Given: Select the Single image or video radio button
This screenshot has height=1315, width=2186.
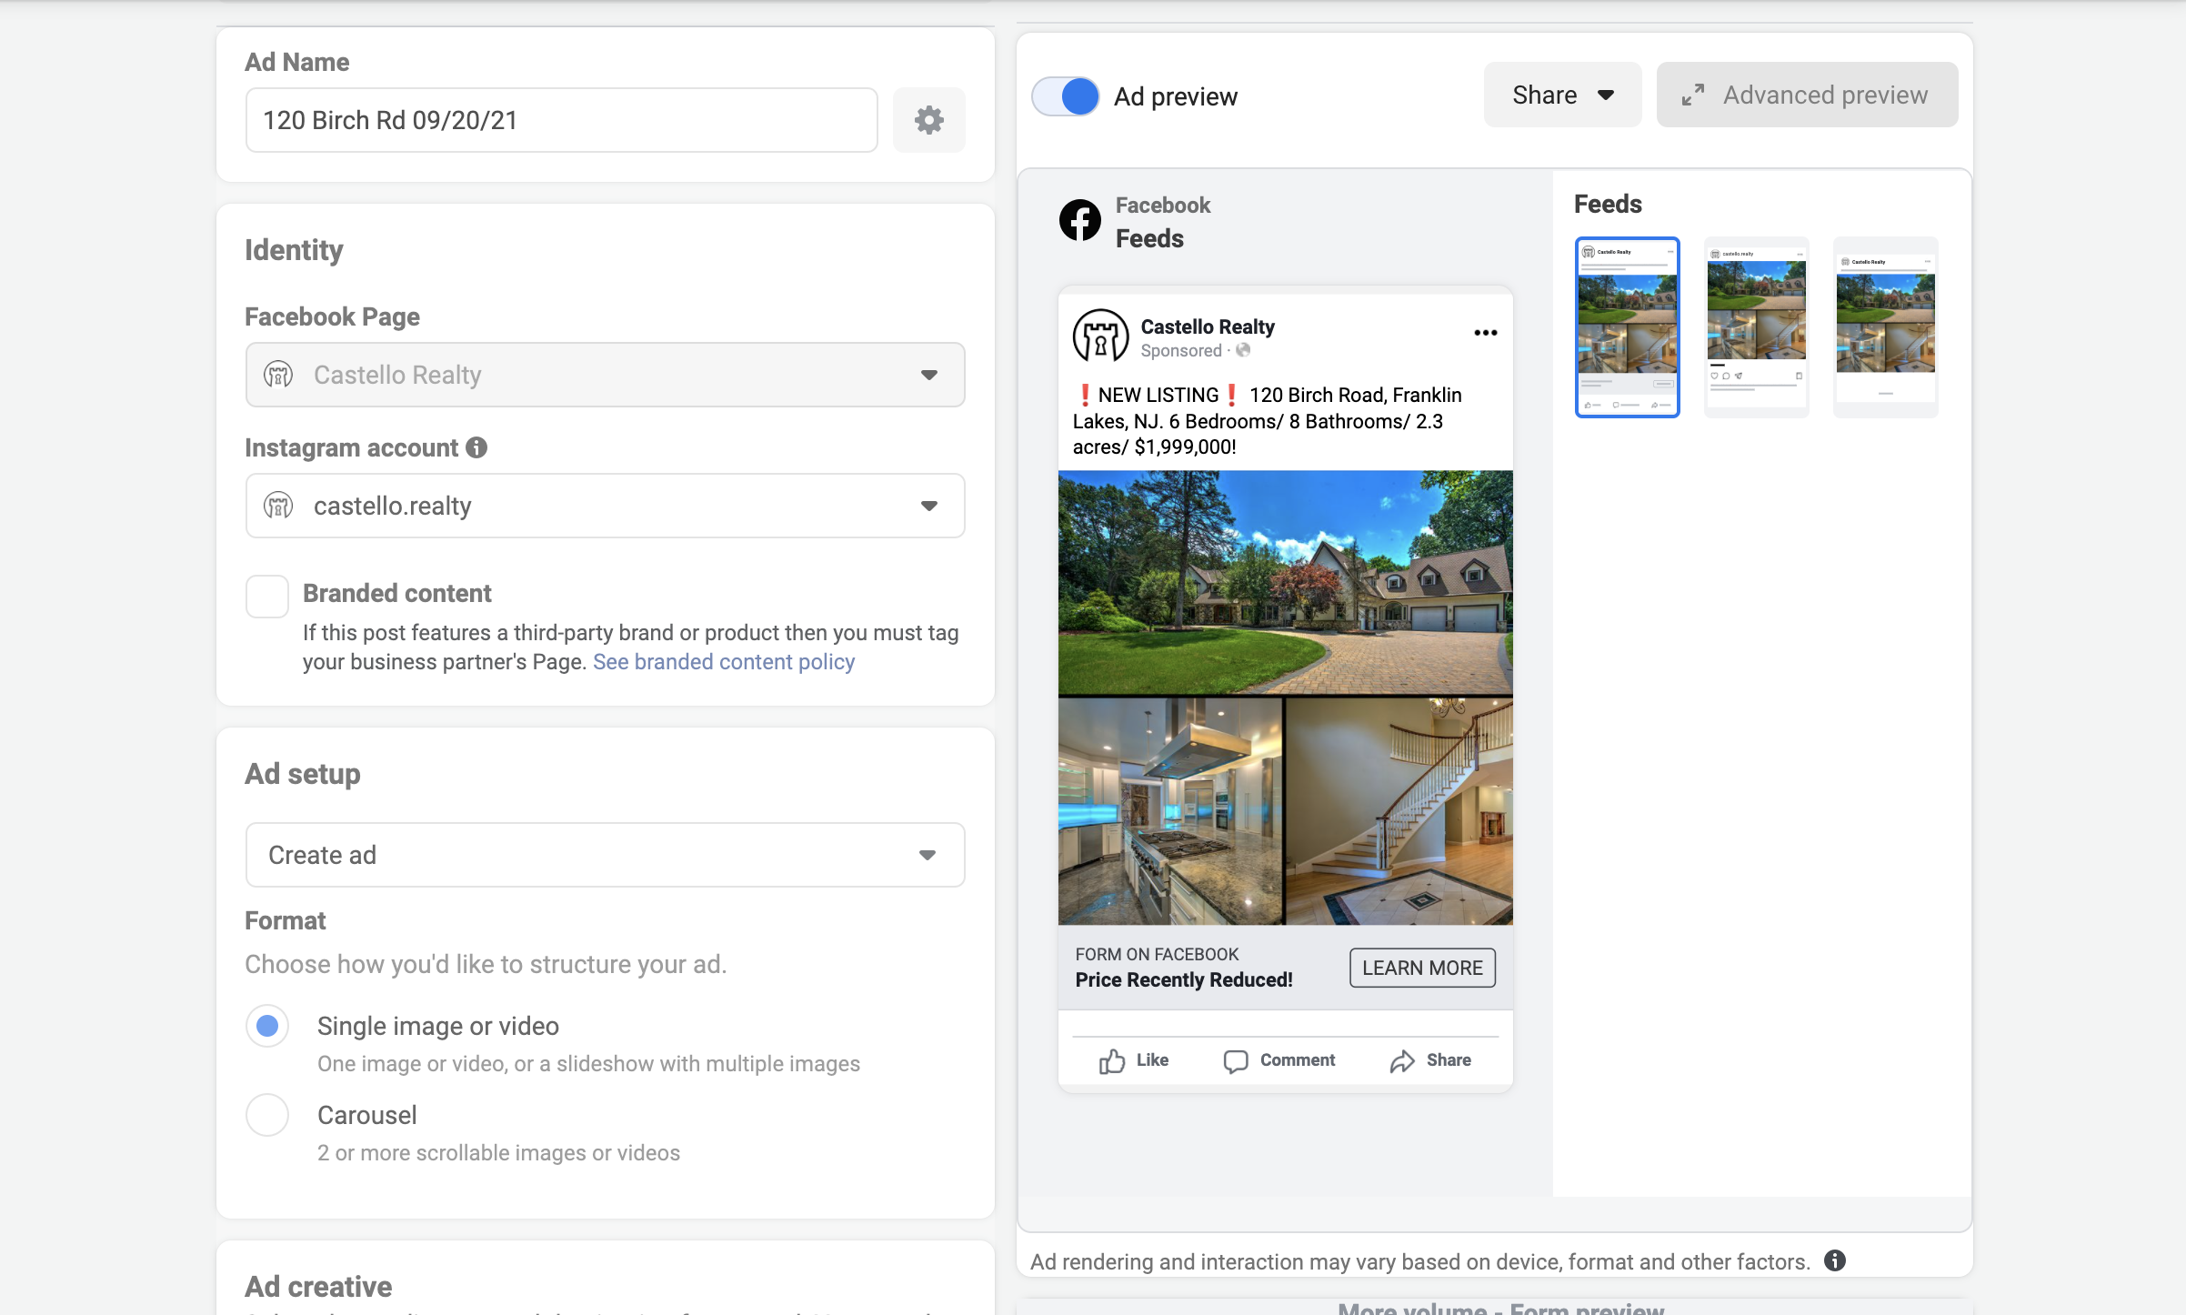Looking at the screenshot, I should [x=267, y=1026].
